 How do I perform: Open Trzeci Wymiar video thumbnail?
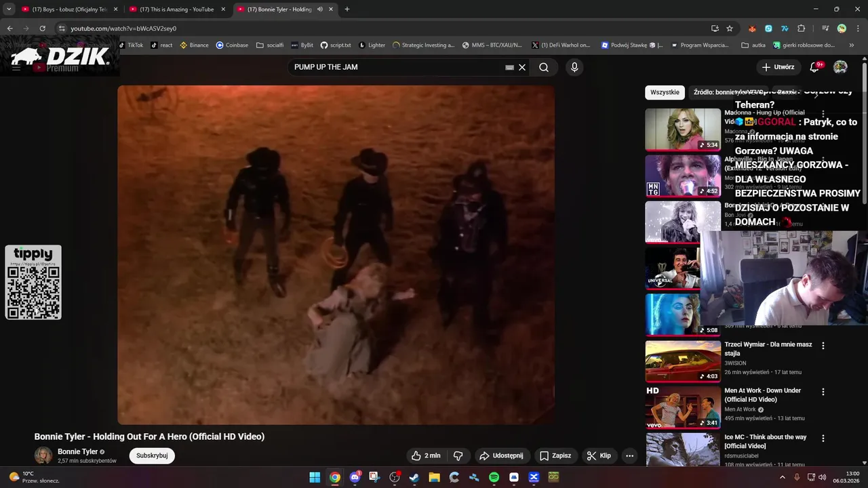[x=683, y=361]
